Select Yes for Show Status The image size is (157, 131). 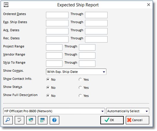pos(80,88)
